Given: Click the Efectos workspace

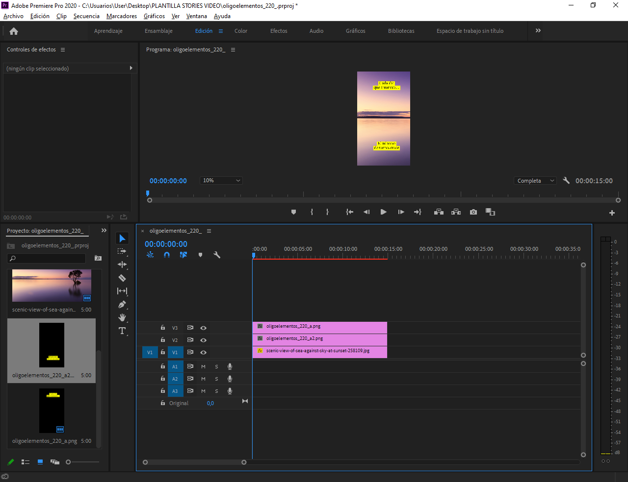Looking at the screenshot, I should click(x=279, y=31).
